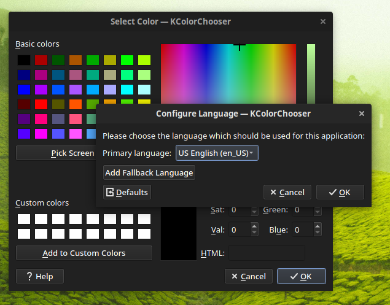
Task: Open the Primary language dropdown
Action: click(x=217, y=153)
